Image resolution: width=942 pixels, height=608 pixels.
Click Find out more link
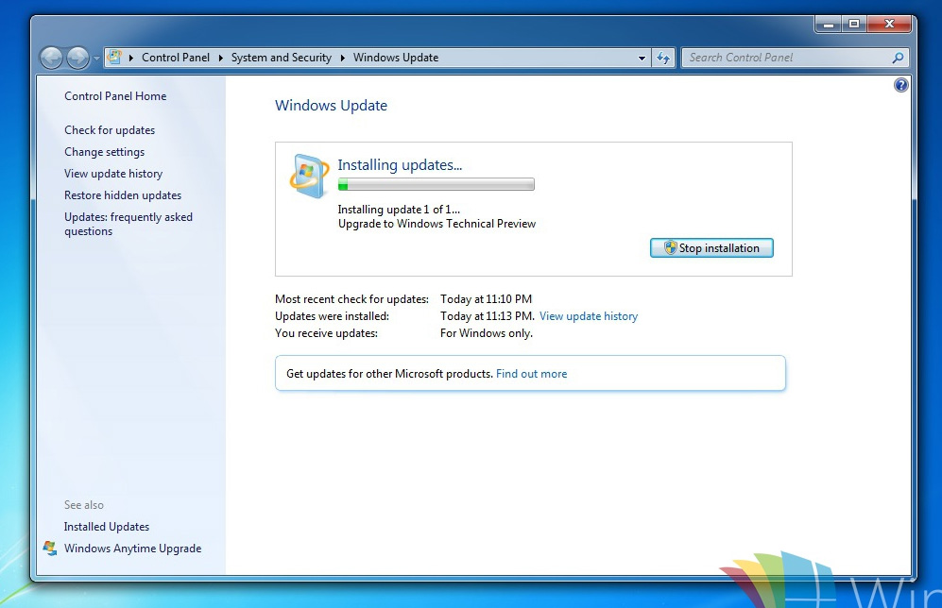[532, 374]
